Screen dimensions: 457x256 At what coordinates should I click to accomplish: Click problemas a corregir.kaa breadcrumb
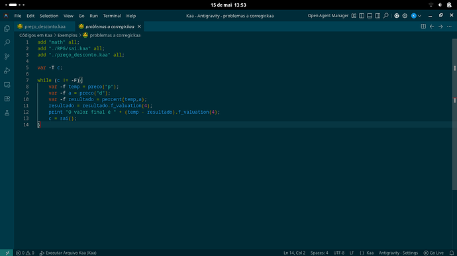click(x=115, y=35)
